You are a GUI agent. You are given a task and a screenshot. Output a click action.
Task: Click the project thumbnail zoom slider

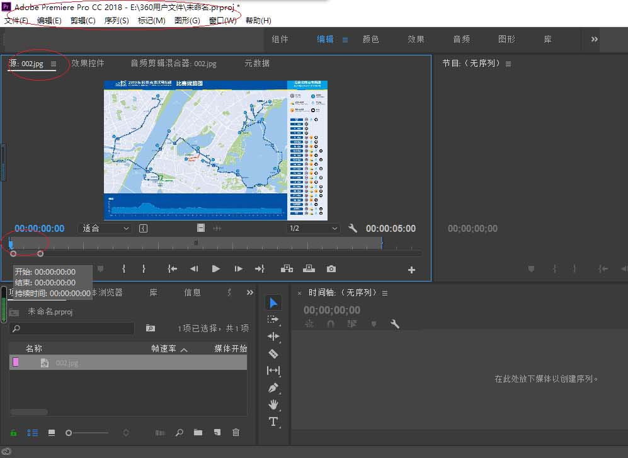(x=88, y=433)
